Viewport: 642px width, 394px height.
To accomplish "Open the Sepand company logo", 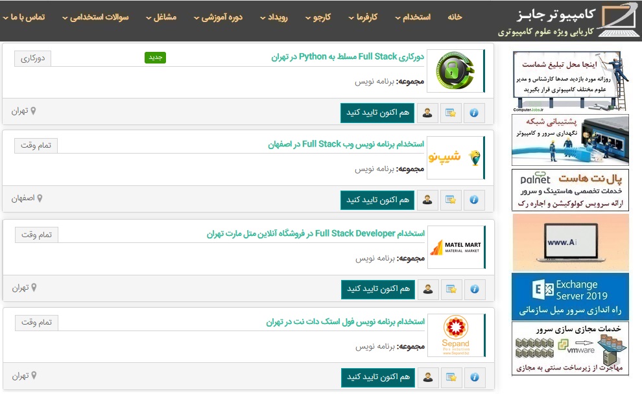I will point(456,336).
